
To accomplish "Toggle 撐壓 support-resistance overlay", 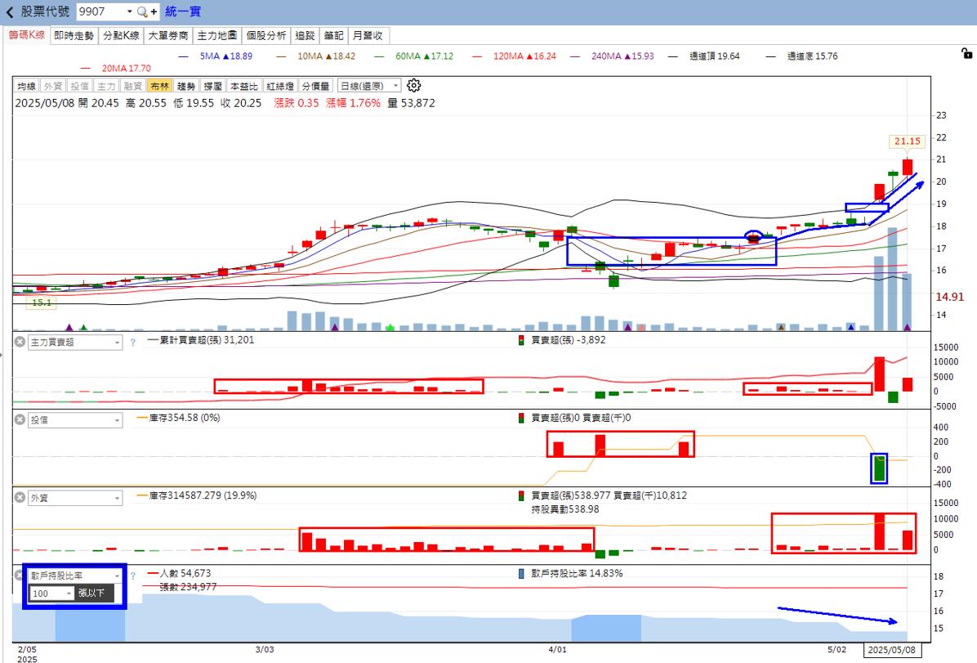I will point(213,86).
